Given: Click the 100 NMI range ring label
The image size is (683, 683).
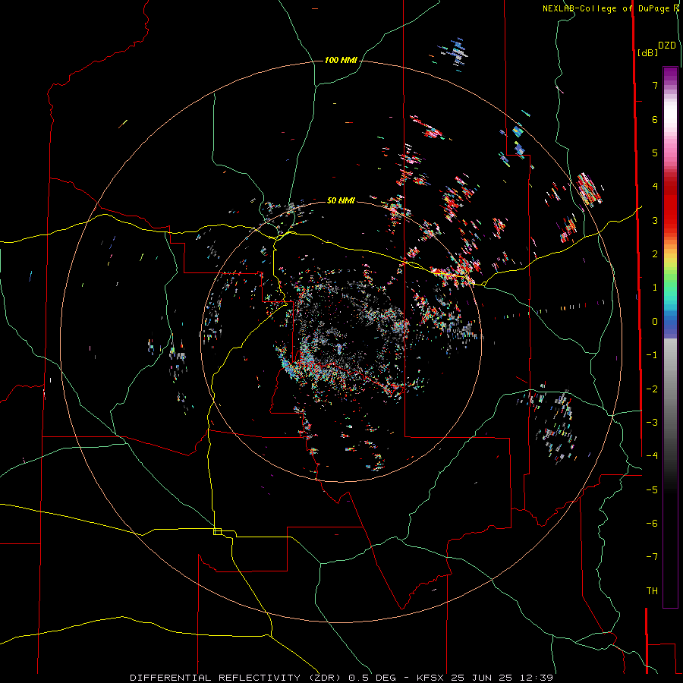Looking at the screenshot, I should click(341, 60).
